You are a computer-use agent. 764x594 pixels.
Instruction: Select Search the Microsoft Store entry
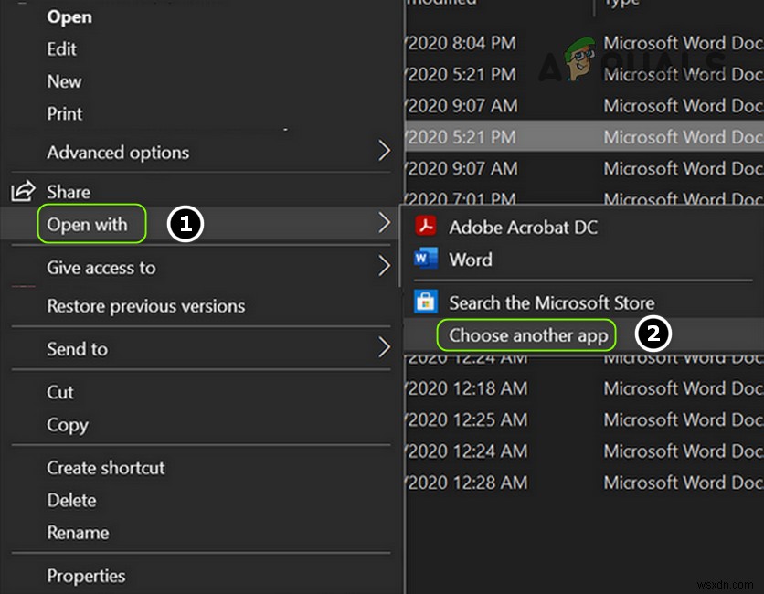tap(551, 302)
